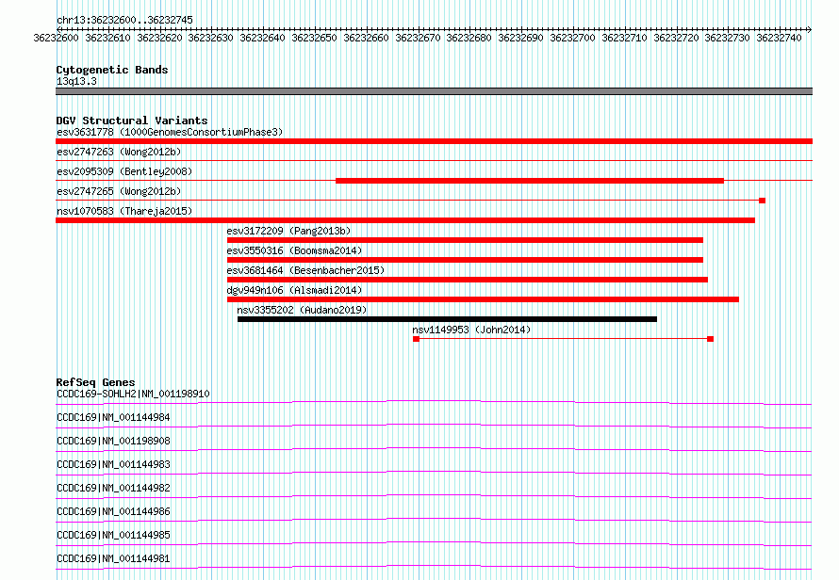Open the RefSeq Genes track title

pos(95,382)
